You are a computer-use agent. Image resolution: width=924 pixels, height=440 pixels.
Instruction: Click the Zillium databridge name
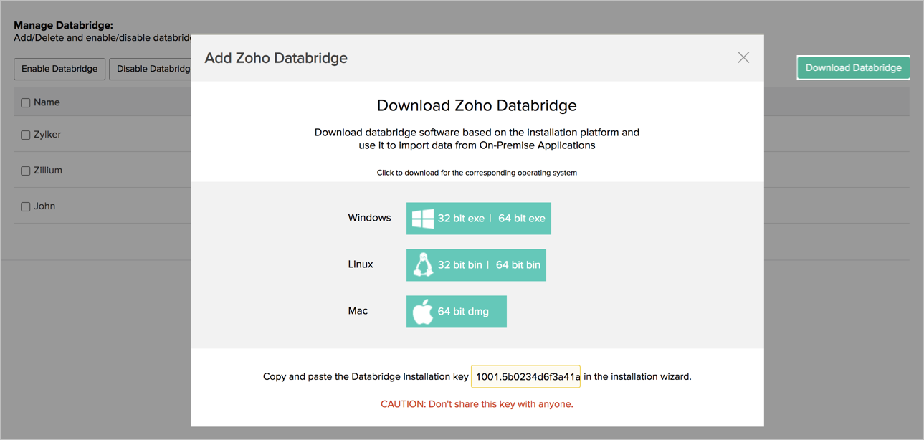(x=48, y=171)
